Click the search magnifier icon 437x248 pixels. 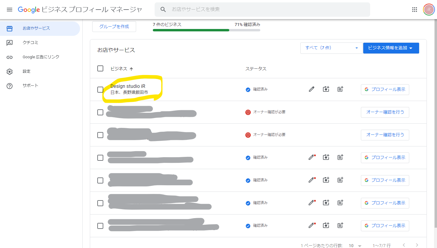tap(163, 9)
